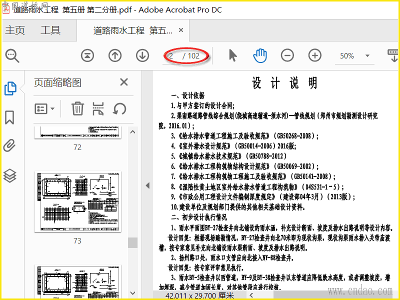The image size is (400, 300).
Task: Select the arrow selection tool
Action: pyautogui.click(x=232, y=55)
